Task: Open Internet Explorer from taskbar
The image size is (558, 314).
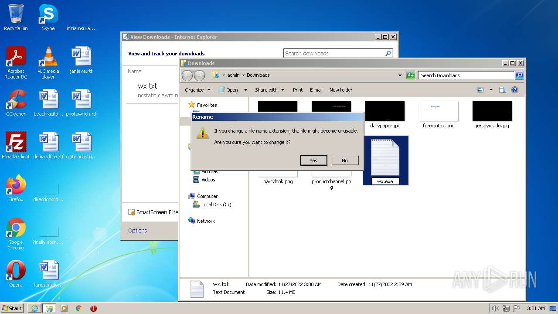Action: (x=34, y=308)
